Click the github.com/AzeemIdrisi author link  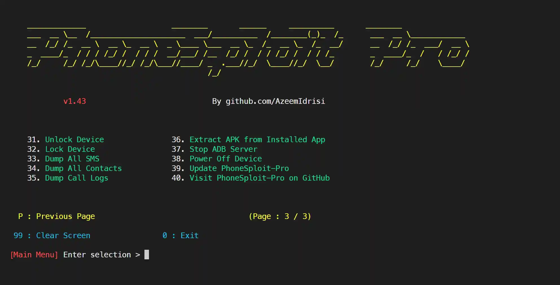(x=275, y=101)
